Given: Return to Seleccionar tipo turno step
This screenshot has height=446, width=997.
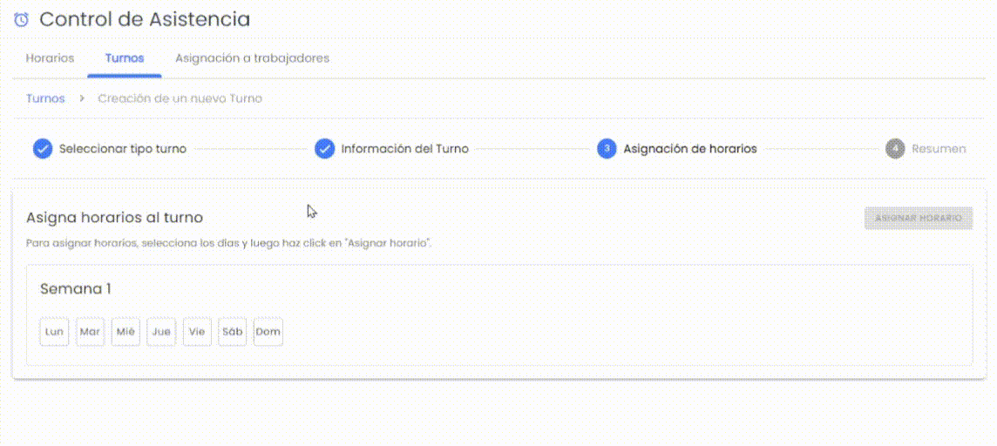Looking at the screenshot, I should click(x=123, y=149).
